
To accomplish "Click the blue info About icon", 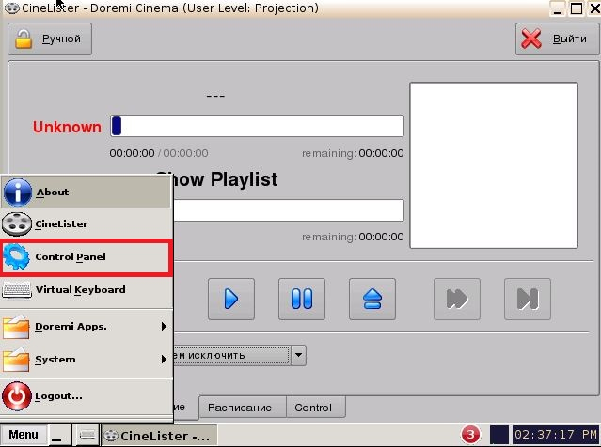I will coord(17,193).
